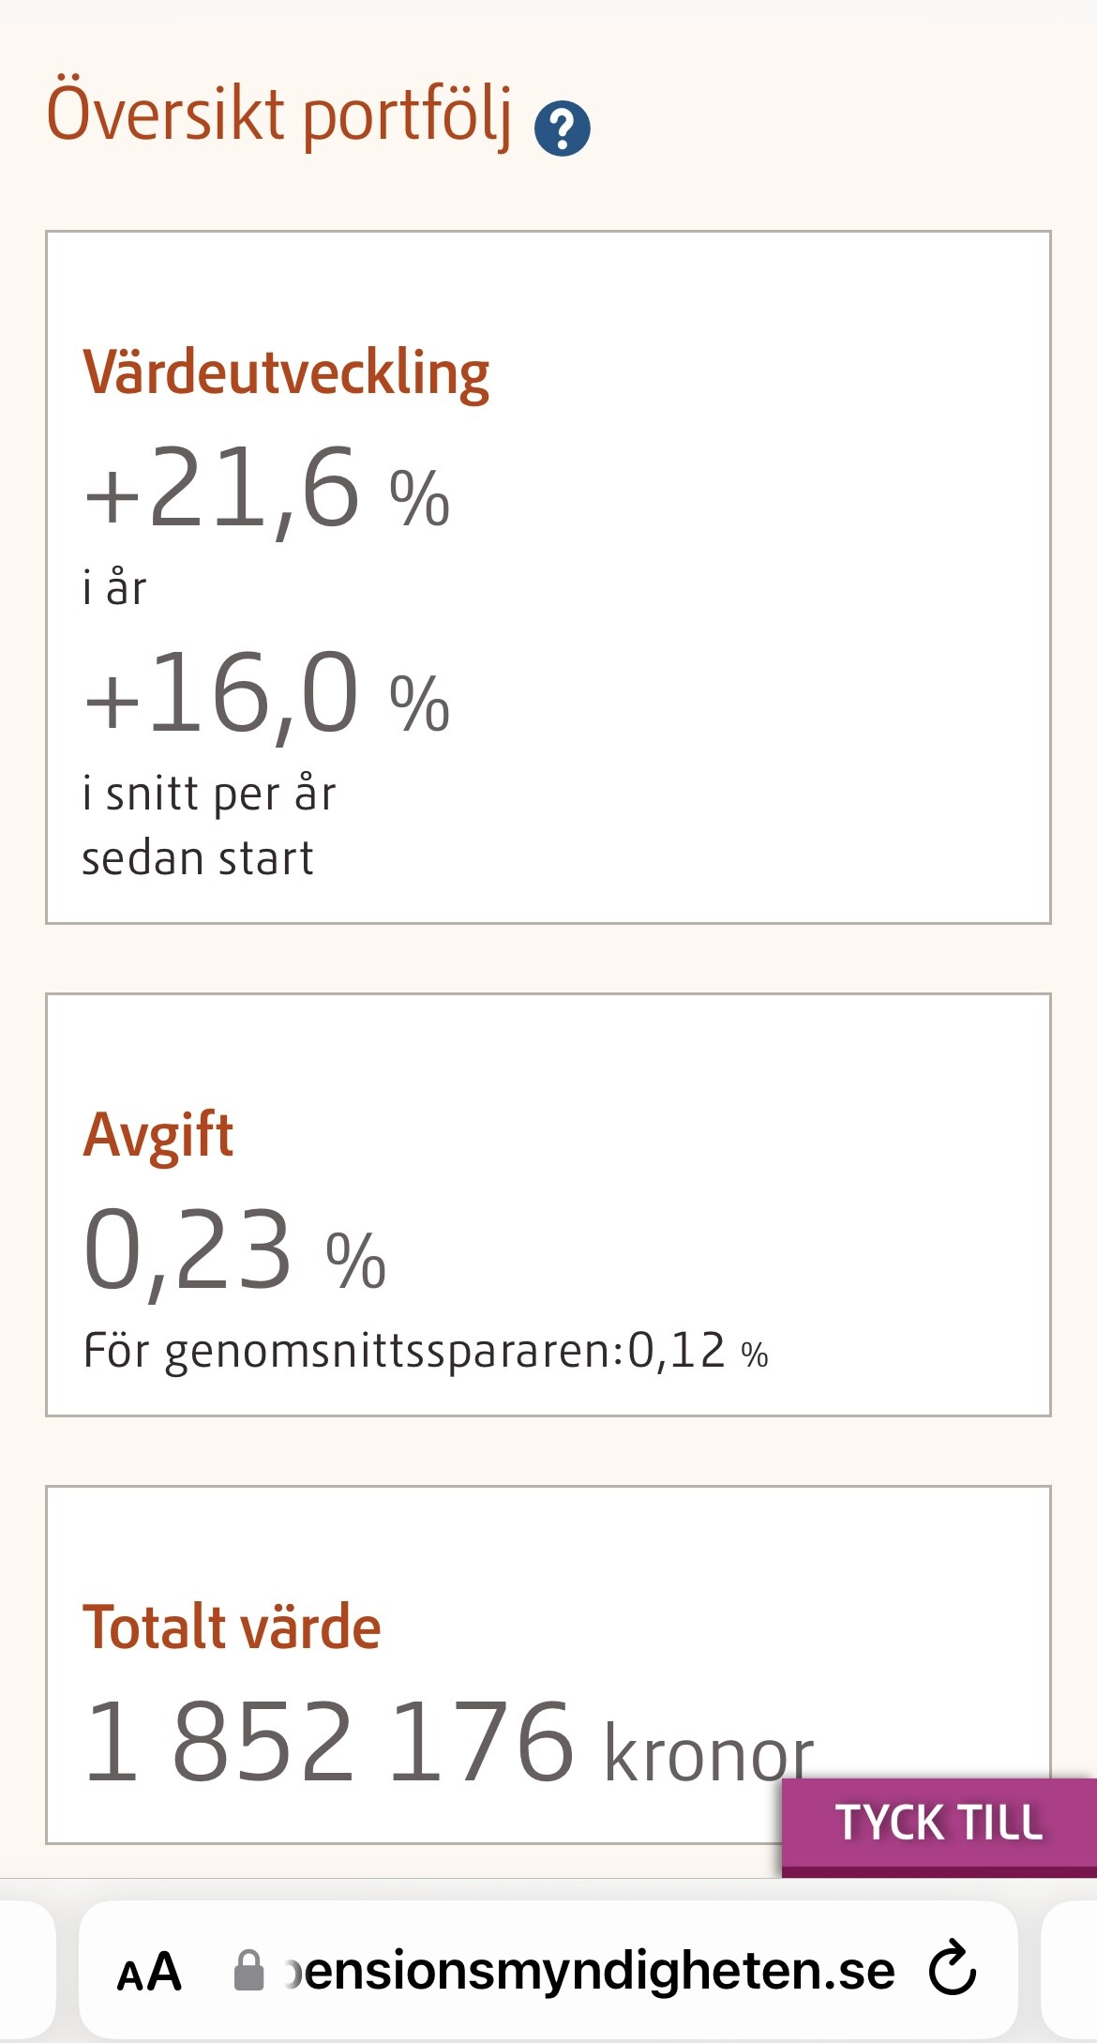Click the padlock icon in the address bar
1097x2043 pixels.
tap(248, 1970)
